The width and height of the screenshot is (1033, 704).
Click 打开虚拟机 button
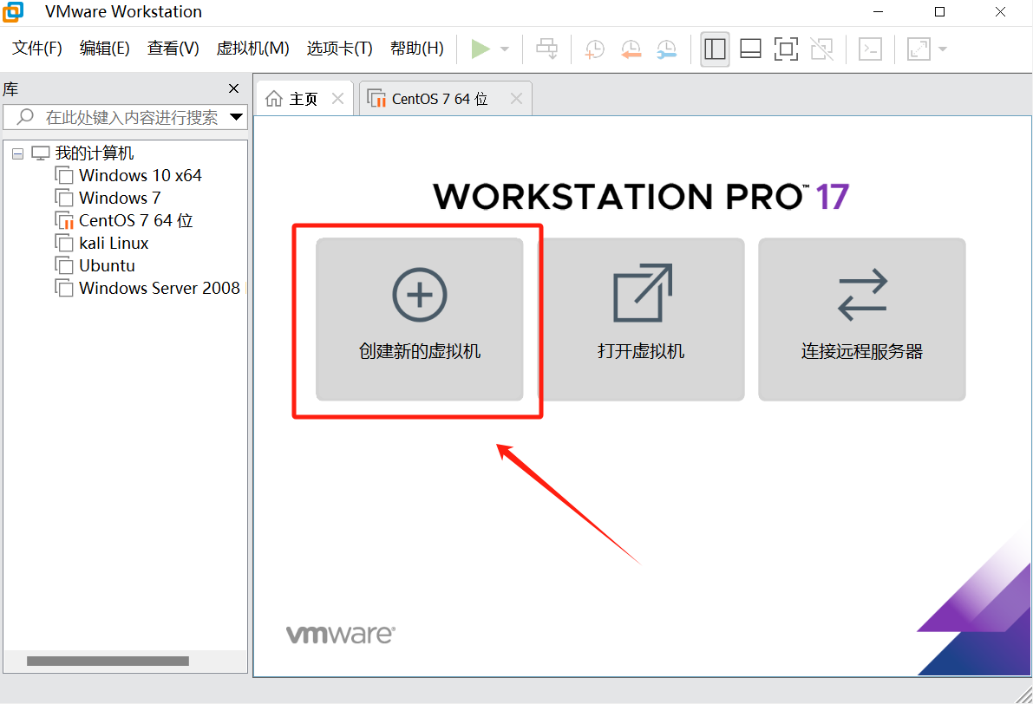point(641,319)
